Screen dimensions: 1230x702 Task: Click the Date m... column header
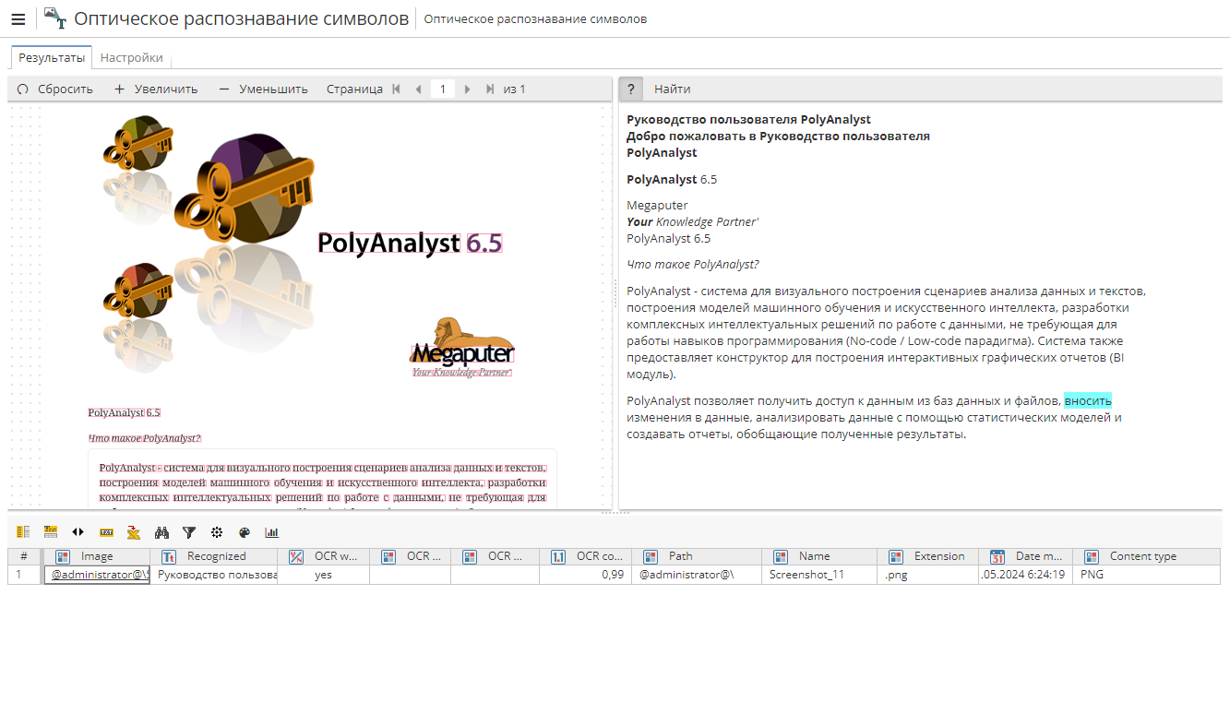point(1027,556)
